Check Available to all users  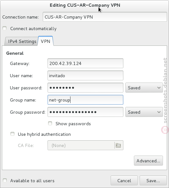coord(5,180)
